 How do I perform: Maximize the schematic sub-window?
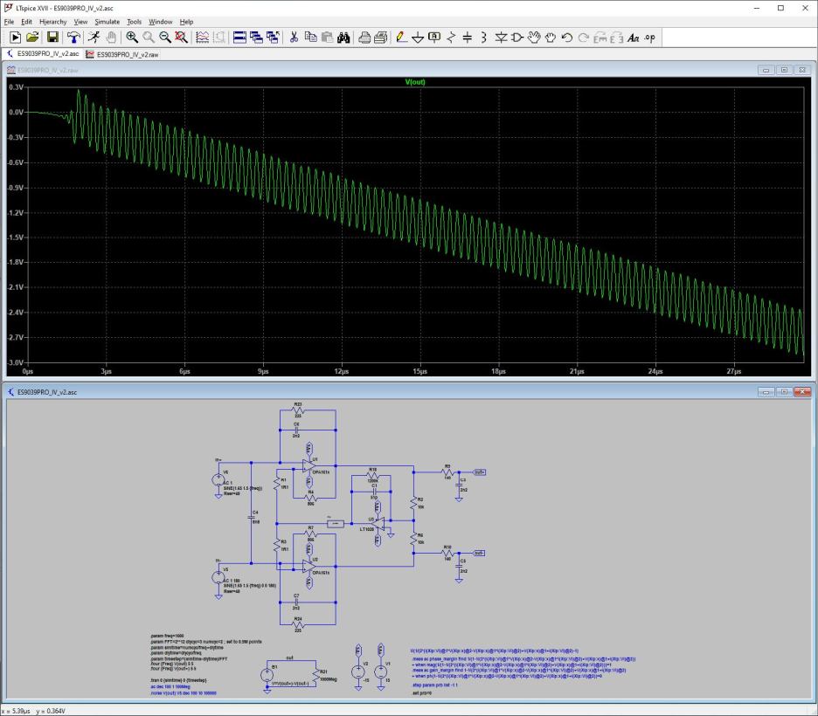tap(784, 391)
